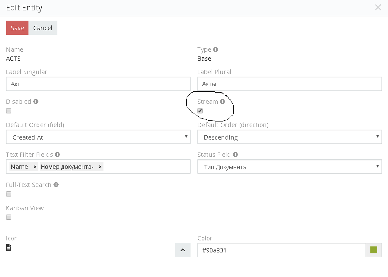
Task: Expand the Status Field dropdown
Action: click(289, 167)
